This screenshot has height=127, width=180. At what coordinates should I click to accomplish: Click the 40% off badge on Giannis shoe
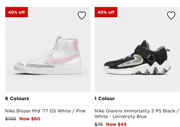pos(106,12)
